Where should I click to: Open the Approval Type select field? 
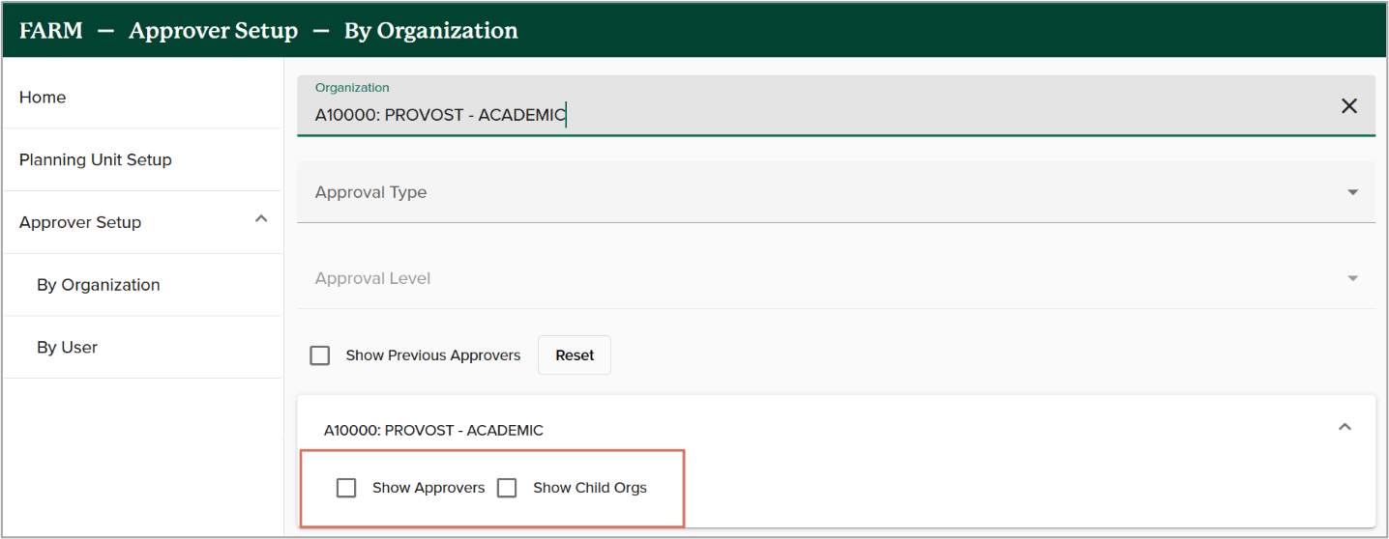click(822, 192)
